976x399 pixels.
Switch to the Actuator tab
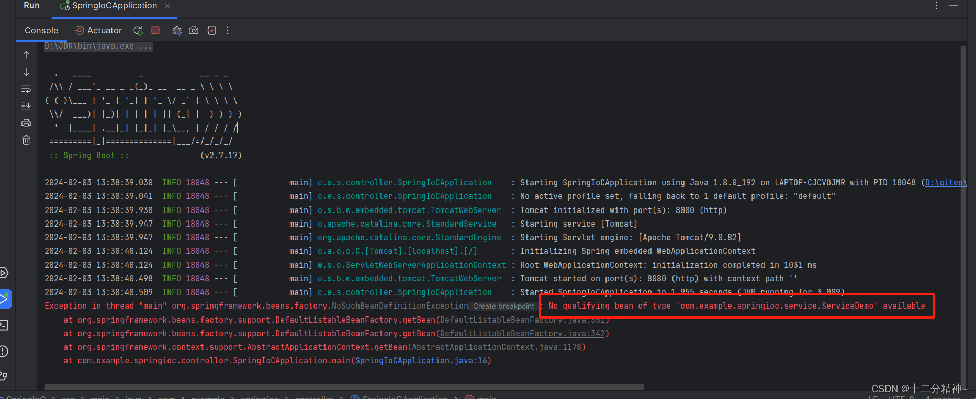pos(98,30)
